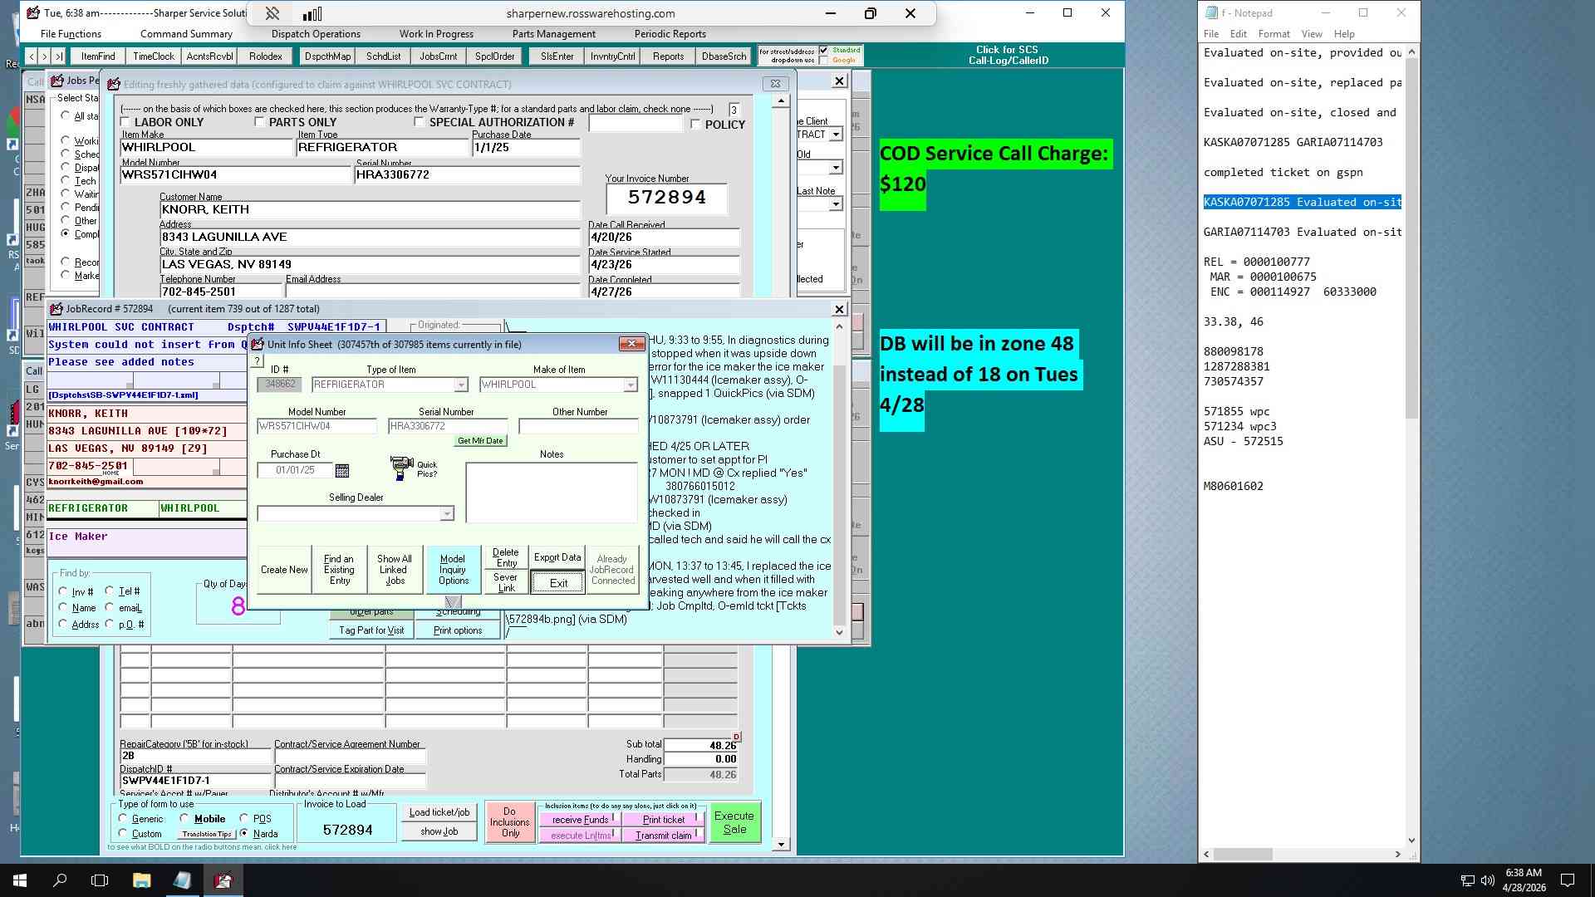Click the Execute Sale button

[734, 822]
